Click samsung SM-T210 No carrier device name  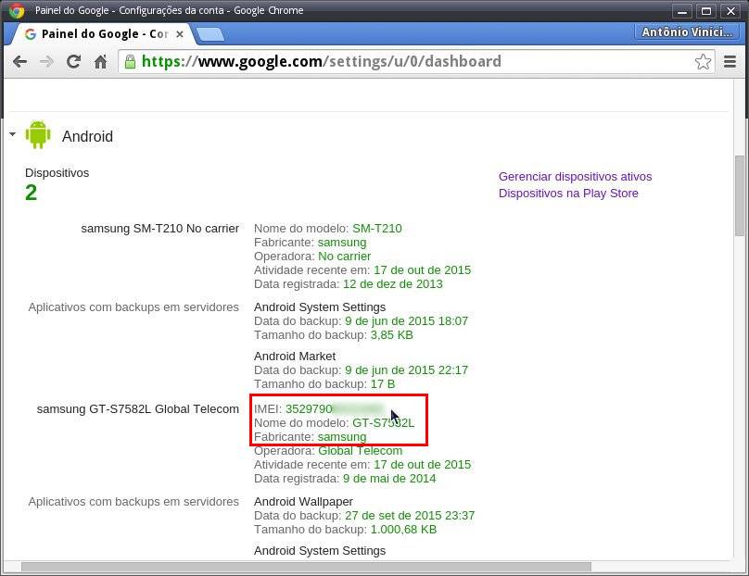[160, 229]
